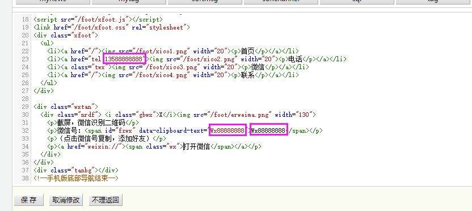Place cursor in xfoot.js script line

tap(98, 19)
